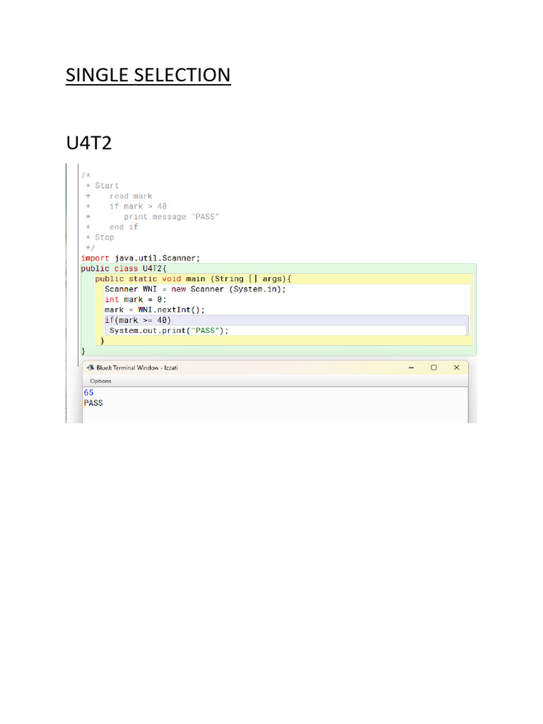
Task: Click the public static void main line
Action: (193, 279)
